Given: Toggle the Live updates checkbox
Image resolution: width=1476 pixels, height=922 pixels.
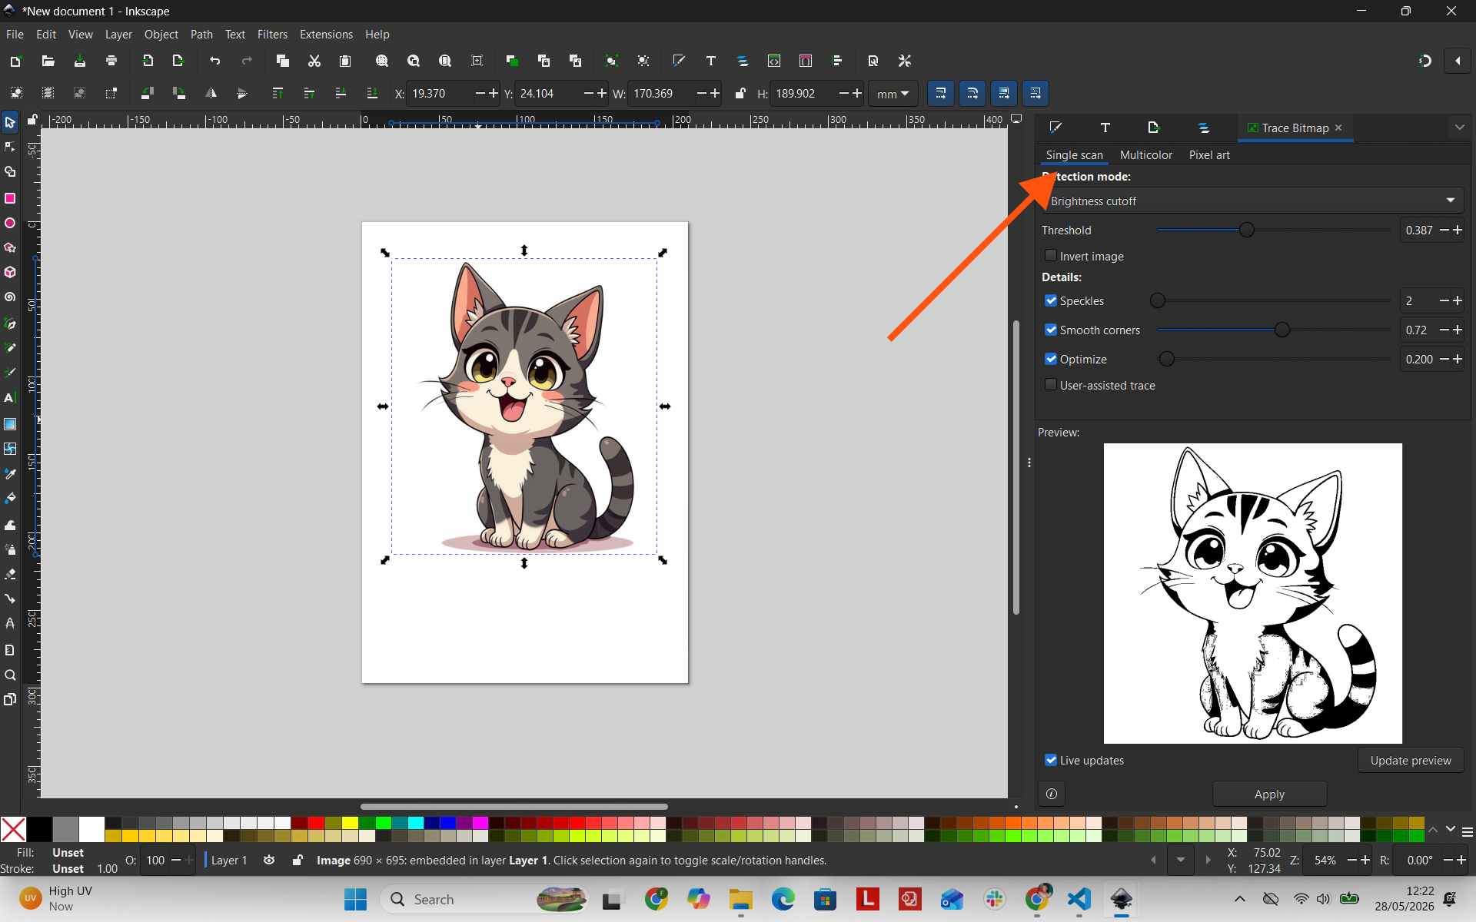Looking at the screenshot, I should click(x=1050, y=760).
